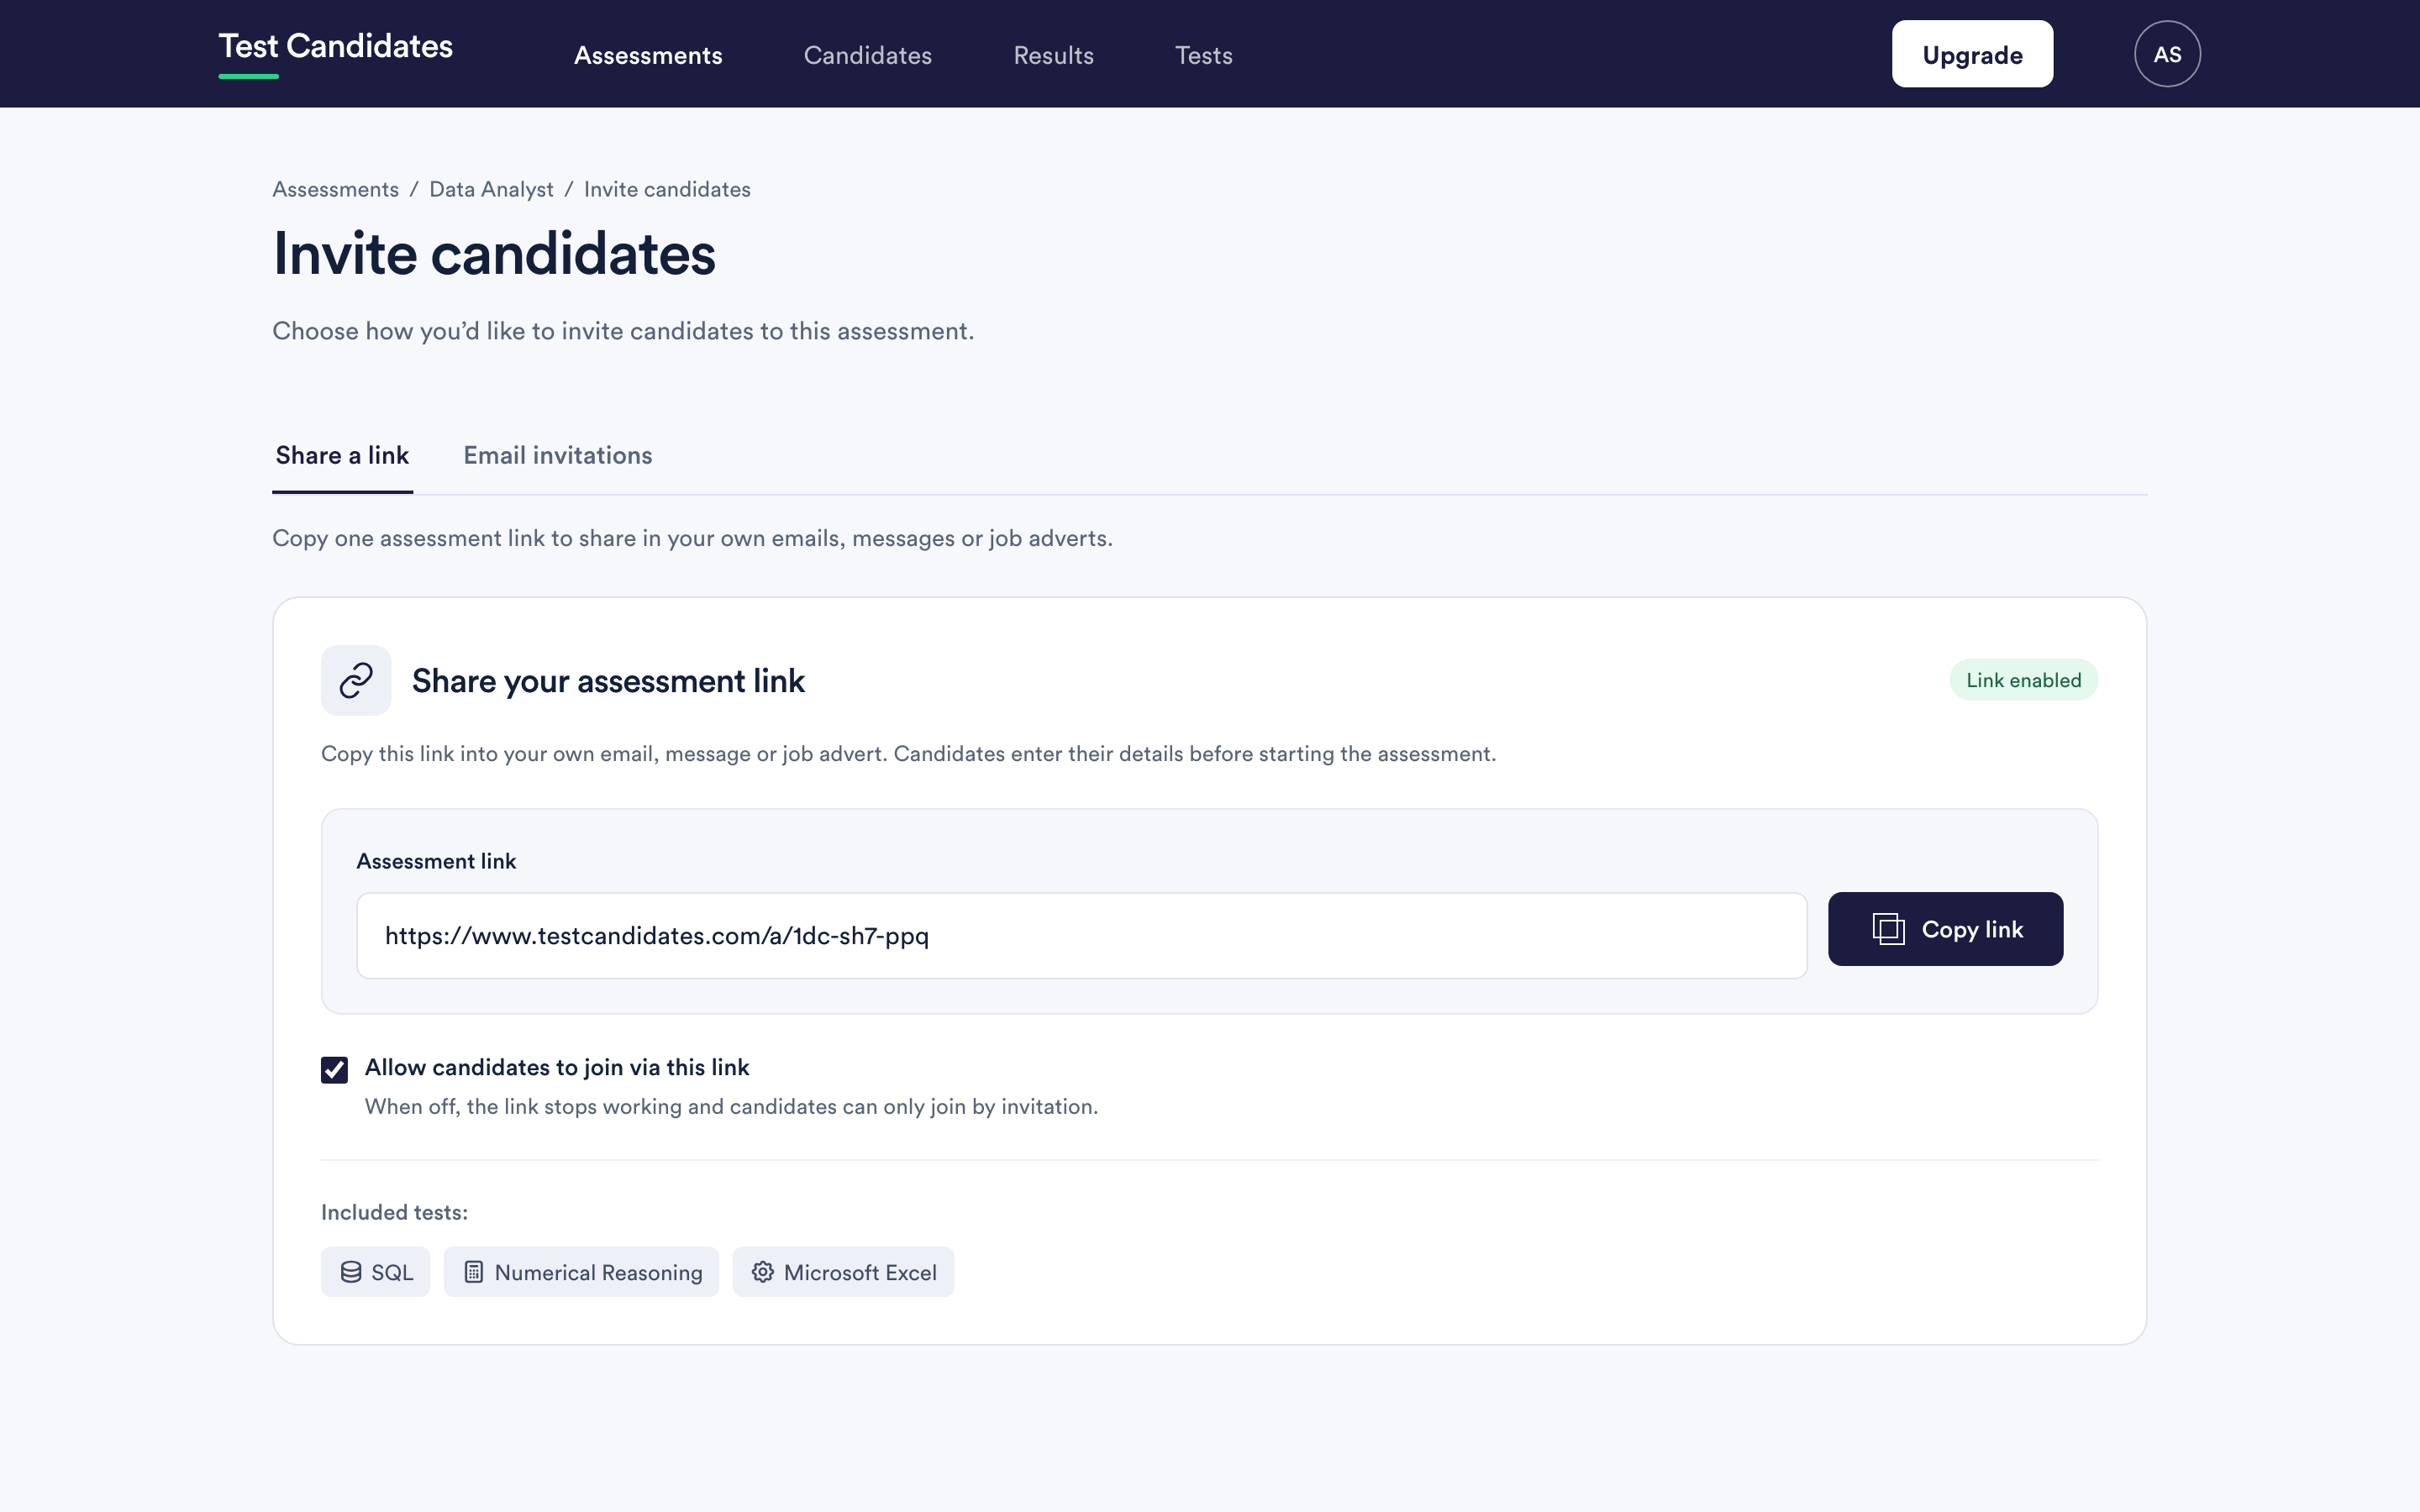Switch to the Email invitations tab
The width and height of the screenshot is (2420, 1512).
click(558, 455)
